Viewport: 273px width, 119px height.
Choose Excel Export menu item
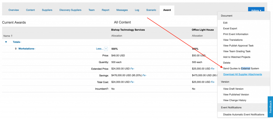230,29
